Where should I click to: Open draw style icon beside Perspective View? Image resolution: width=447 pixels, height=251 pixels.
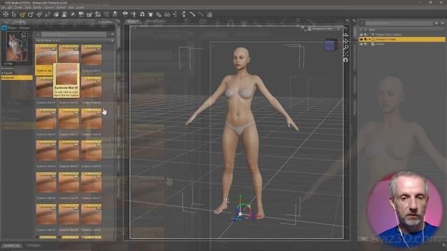(309, 29)
